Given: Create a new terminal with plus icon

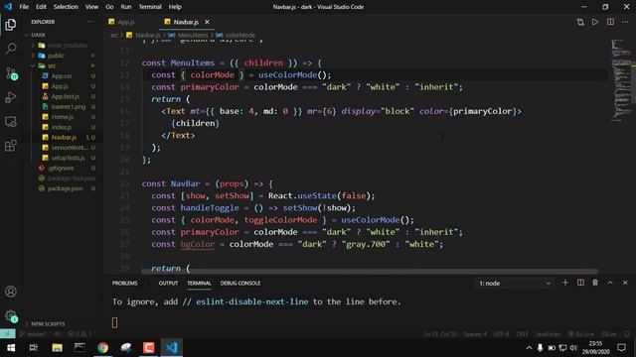Looking at the screenshot, I should pyautogui.click(x=565, y=283).
